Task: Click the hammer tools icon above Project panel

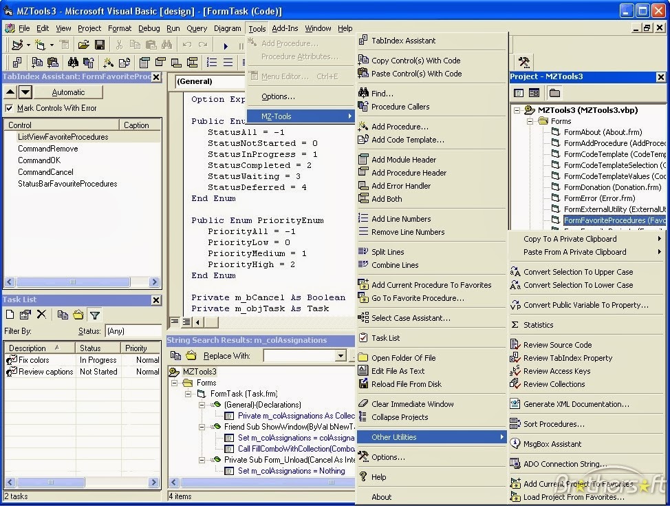Action: 524,63
